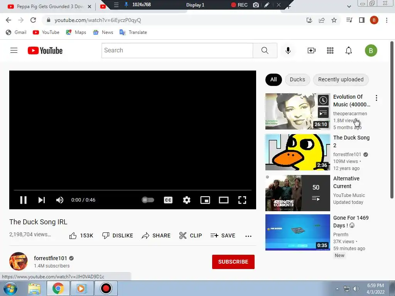Open the Maps bookmark

point(76,32)
